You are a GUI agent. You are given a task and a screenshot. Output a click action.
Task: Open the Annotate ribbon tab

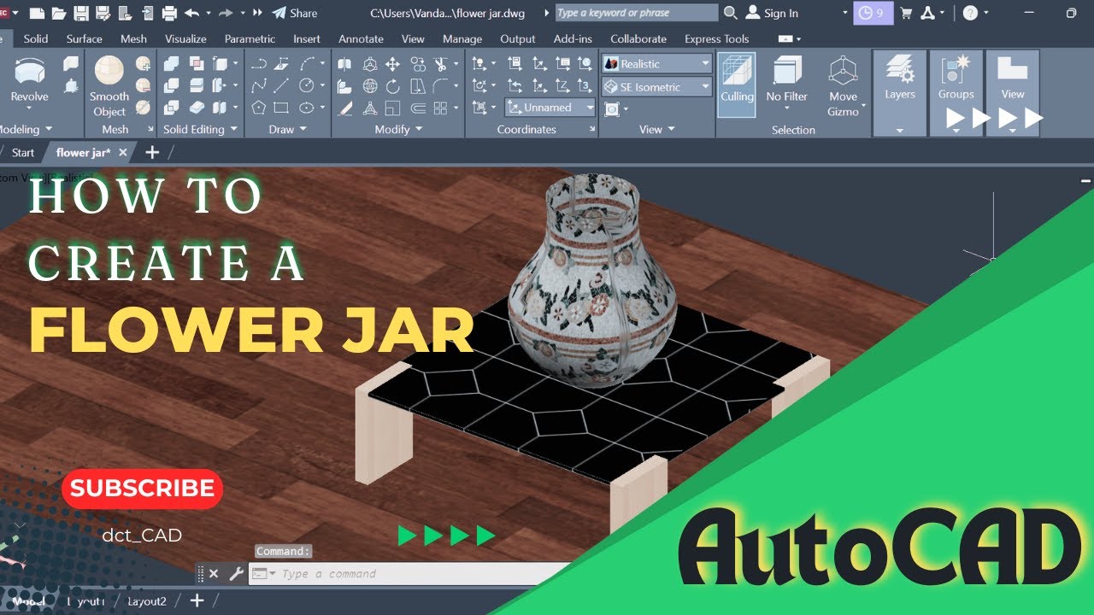coord(361,38)
